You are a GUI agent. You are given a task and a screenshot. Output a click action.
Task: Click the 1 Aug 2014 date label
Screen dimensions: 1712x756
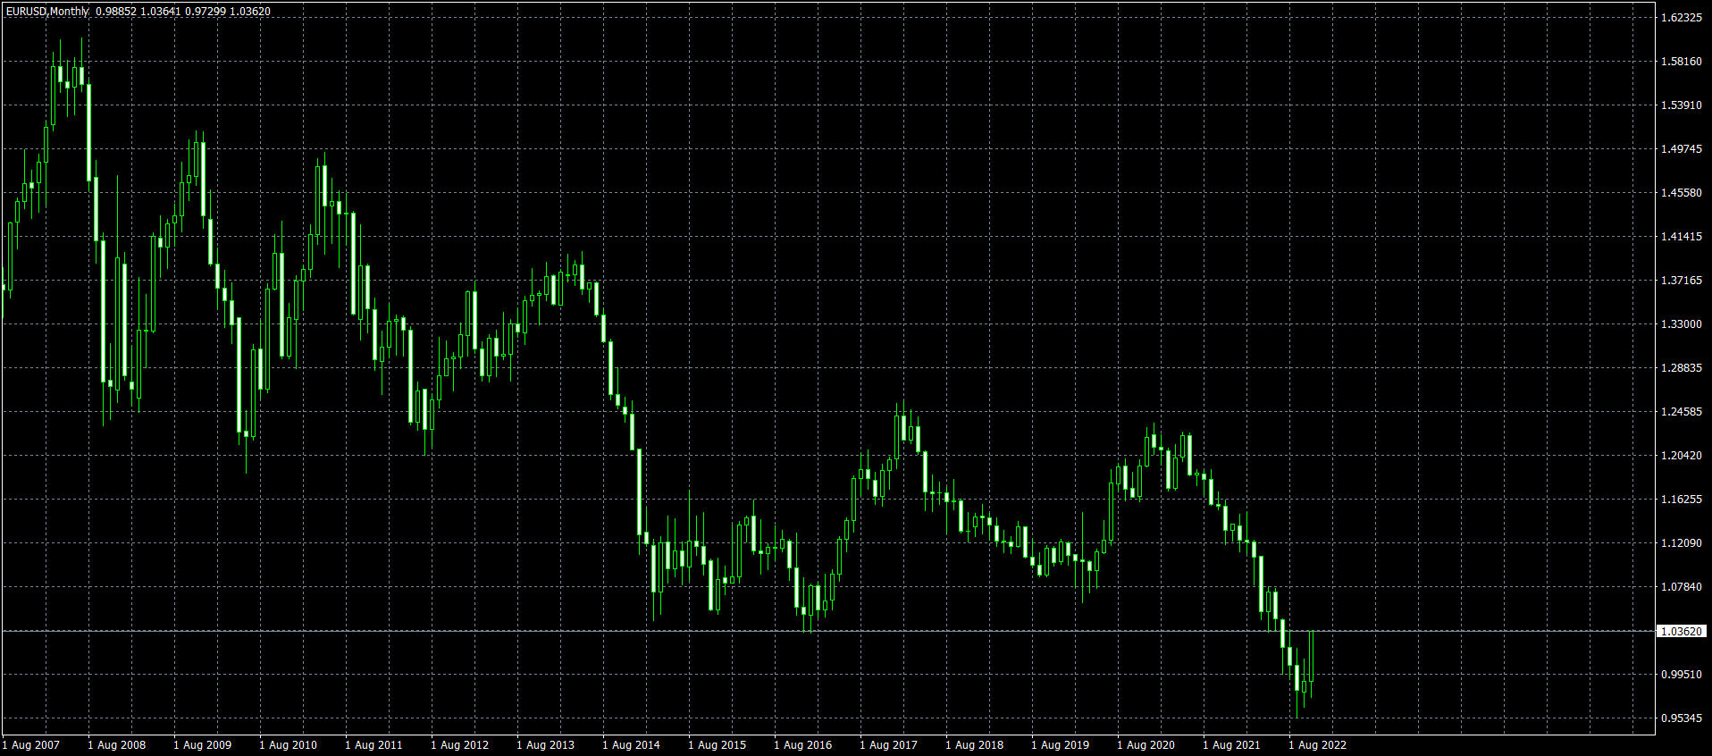(x=632, y=745)
